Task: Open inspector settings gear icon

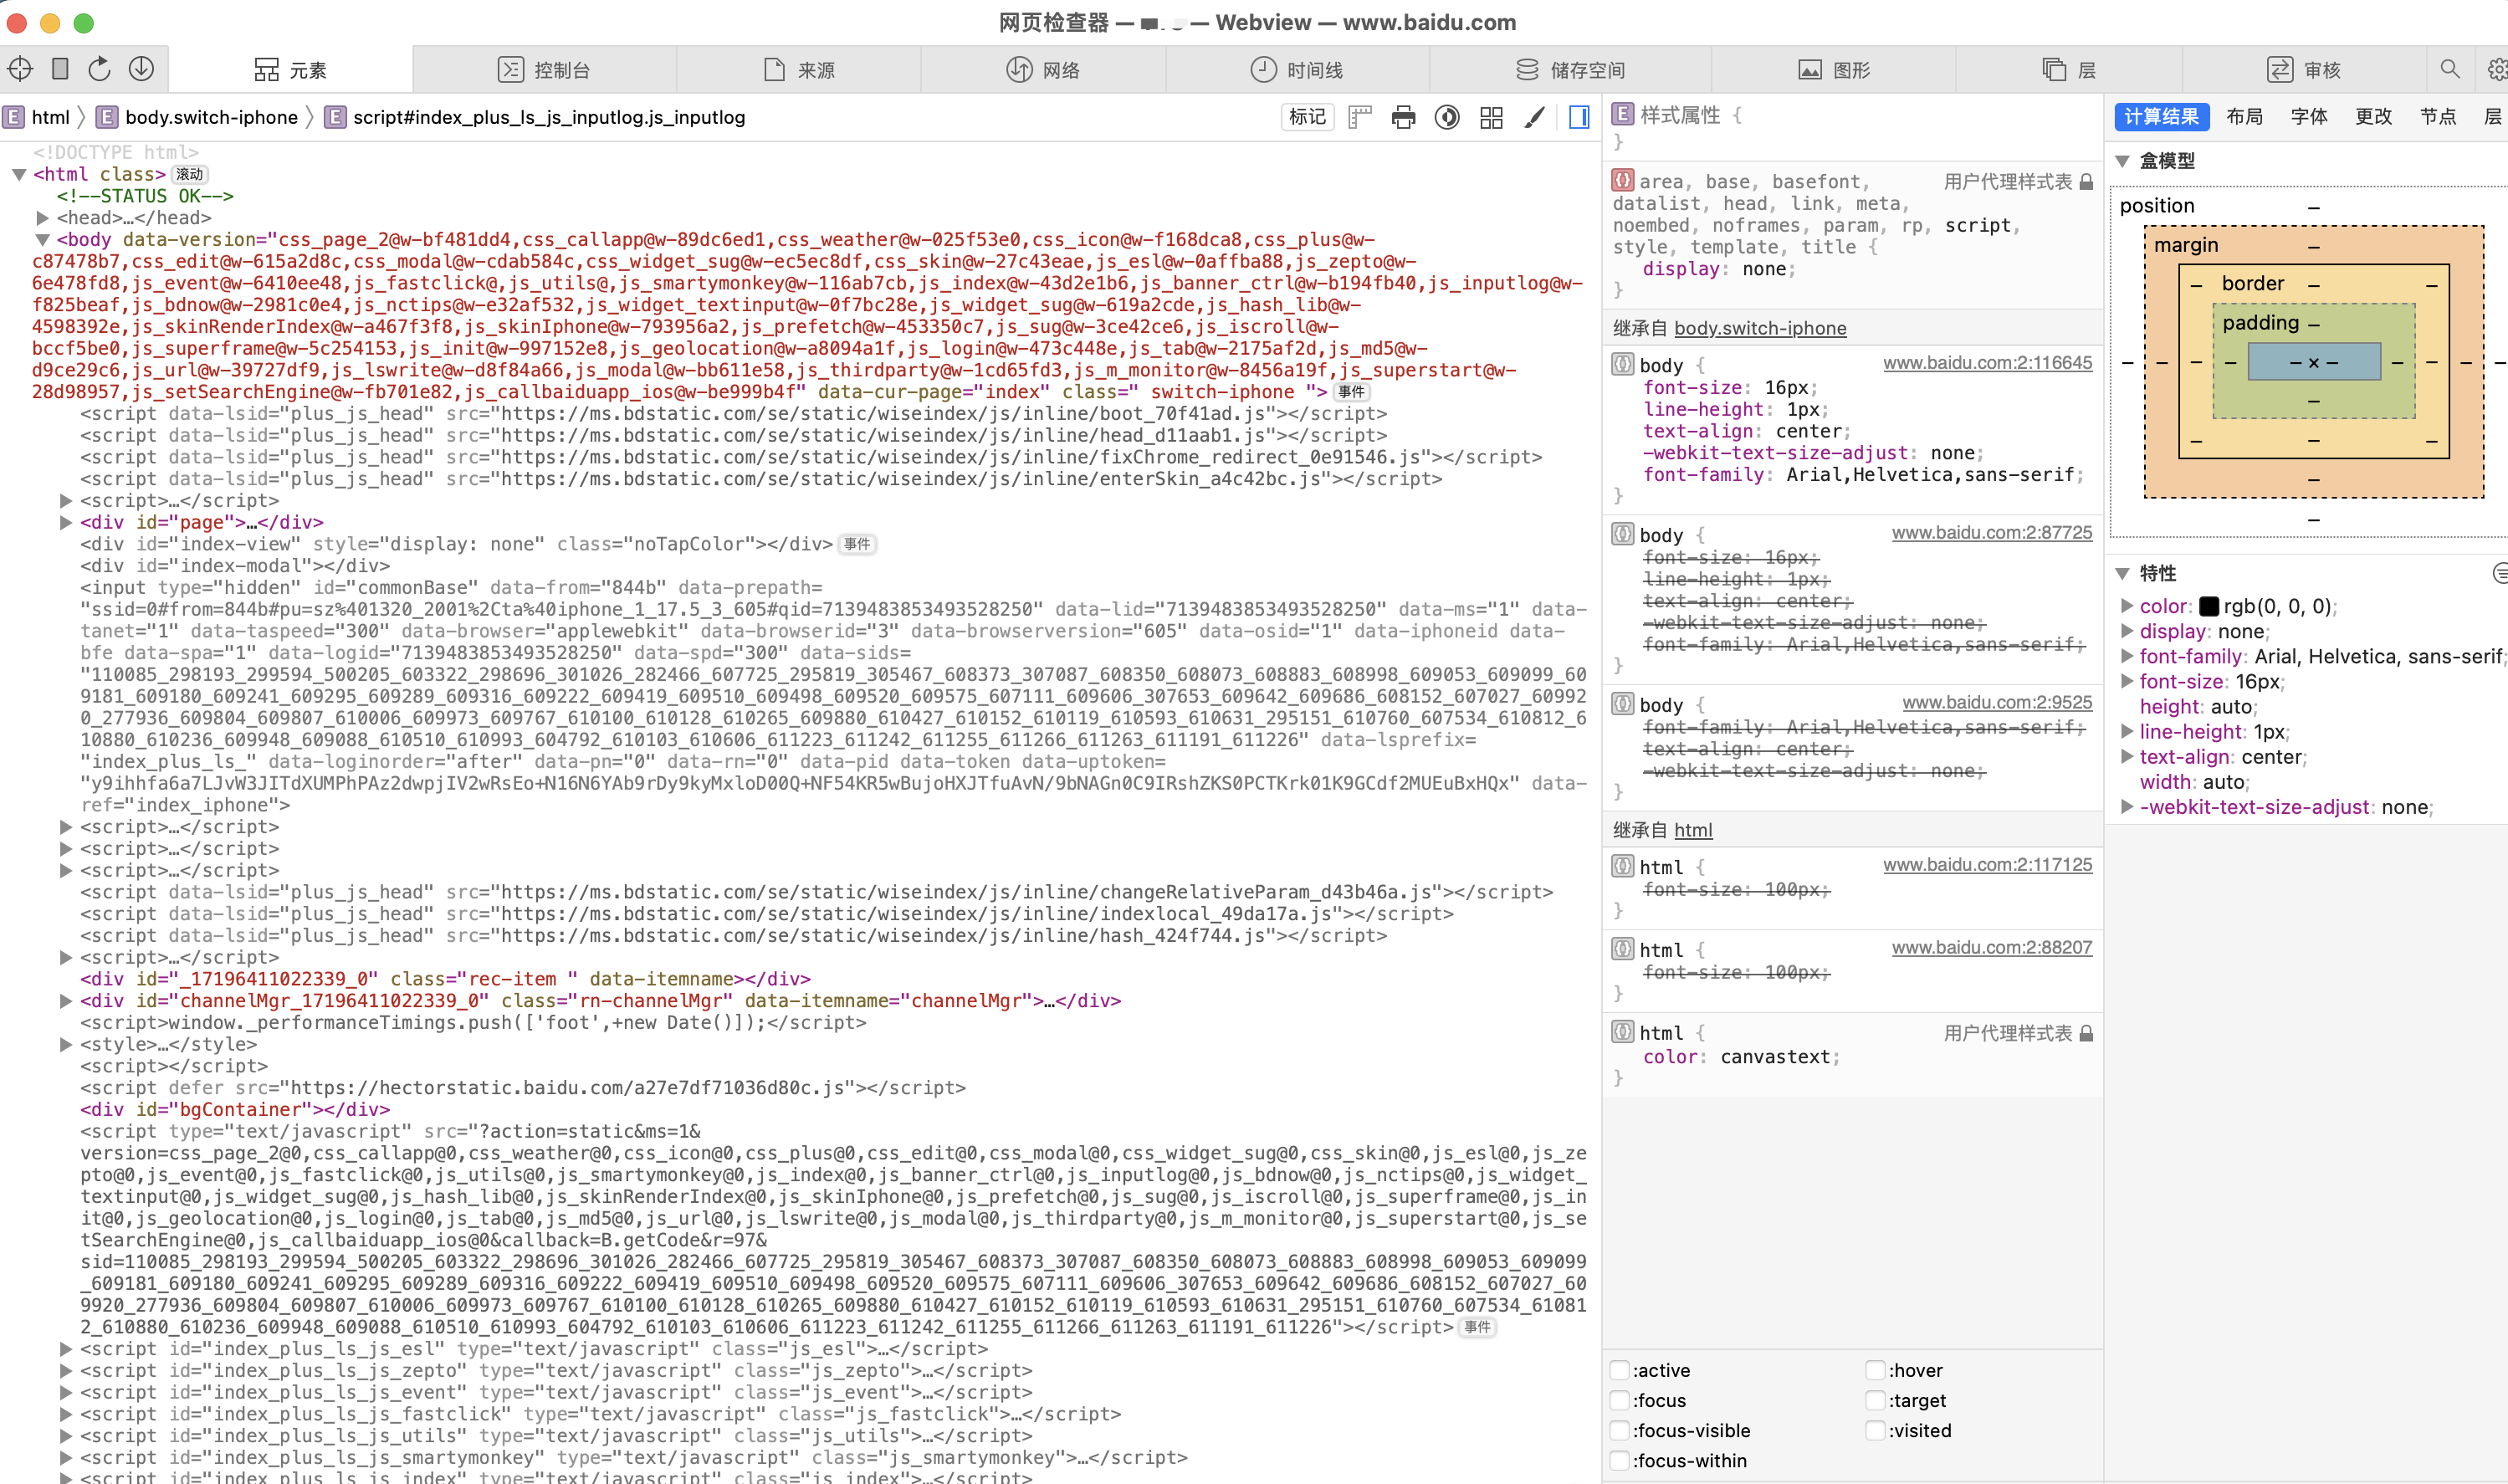Action: pos(2496,69)
